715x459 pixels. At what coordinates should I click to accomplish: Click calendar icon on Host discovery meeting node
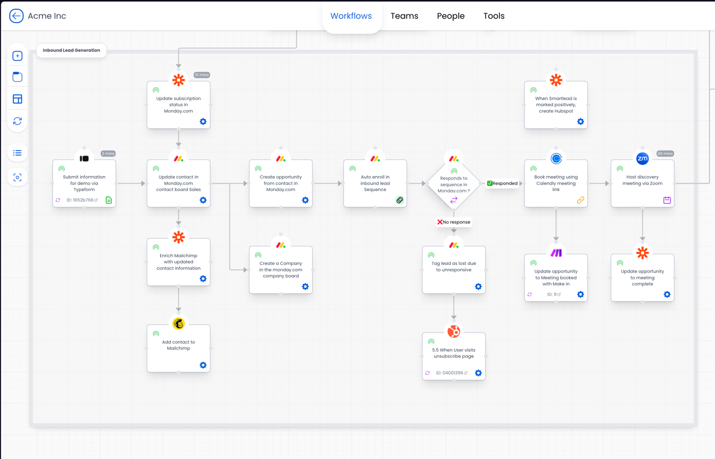(x=666, y=200)
